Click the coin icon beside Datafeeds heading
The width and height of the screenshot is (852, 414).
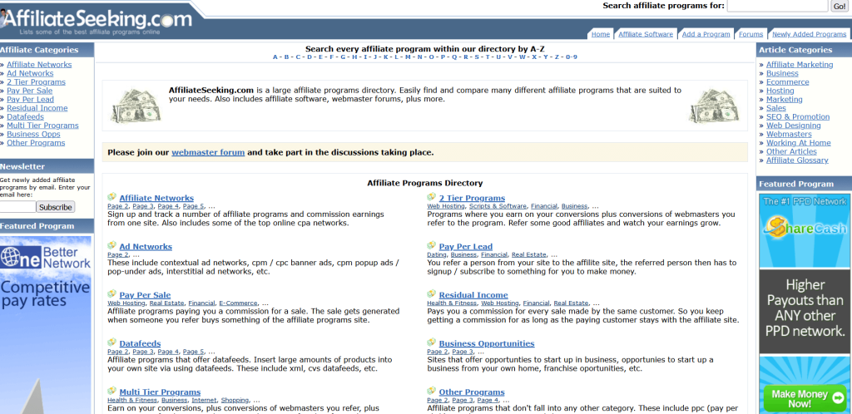coord(112,343)
